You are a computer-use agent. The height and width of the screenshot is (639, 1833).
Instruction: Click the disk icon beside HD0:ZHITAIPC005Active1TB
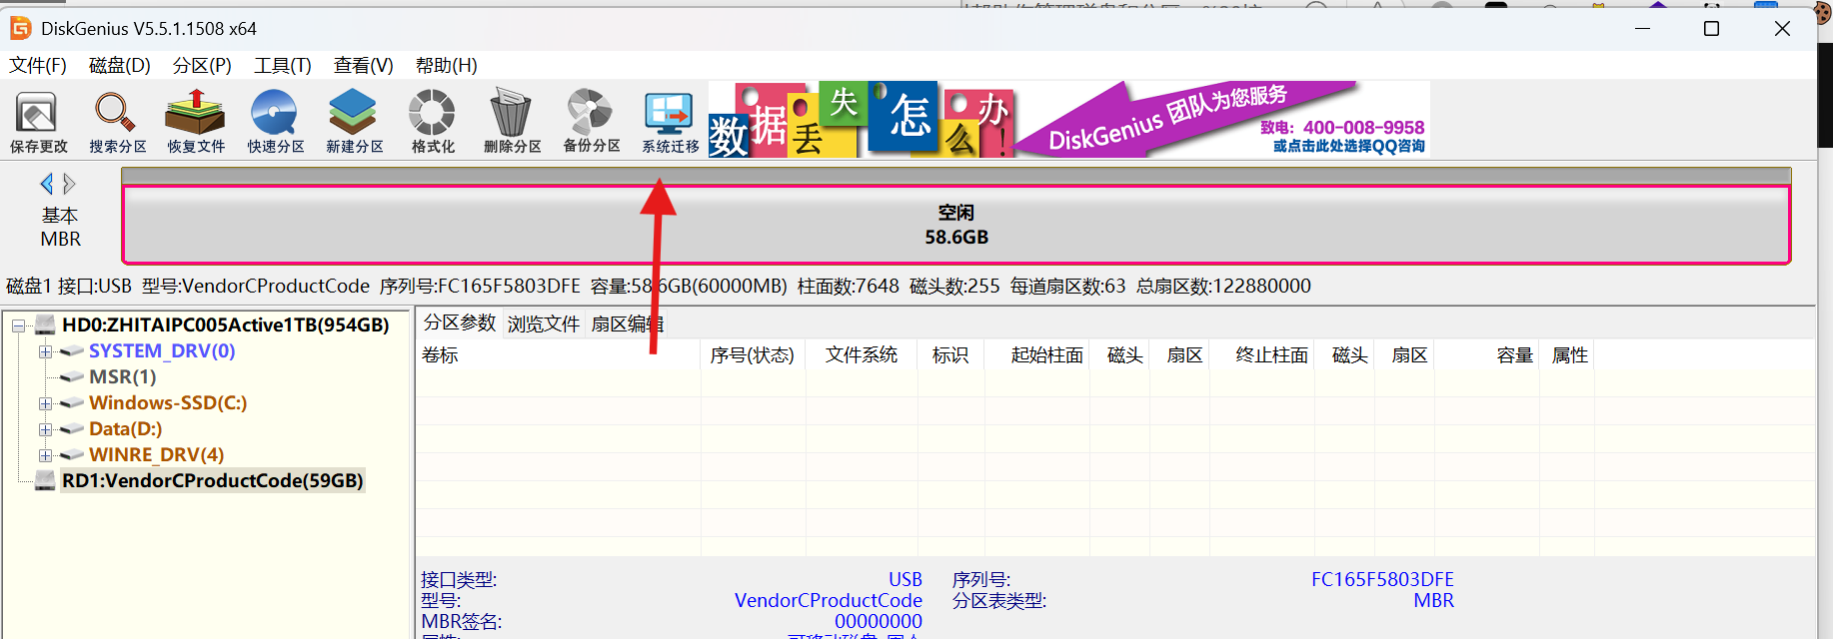tap(45, 324)
